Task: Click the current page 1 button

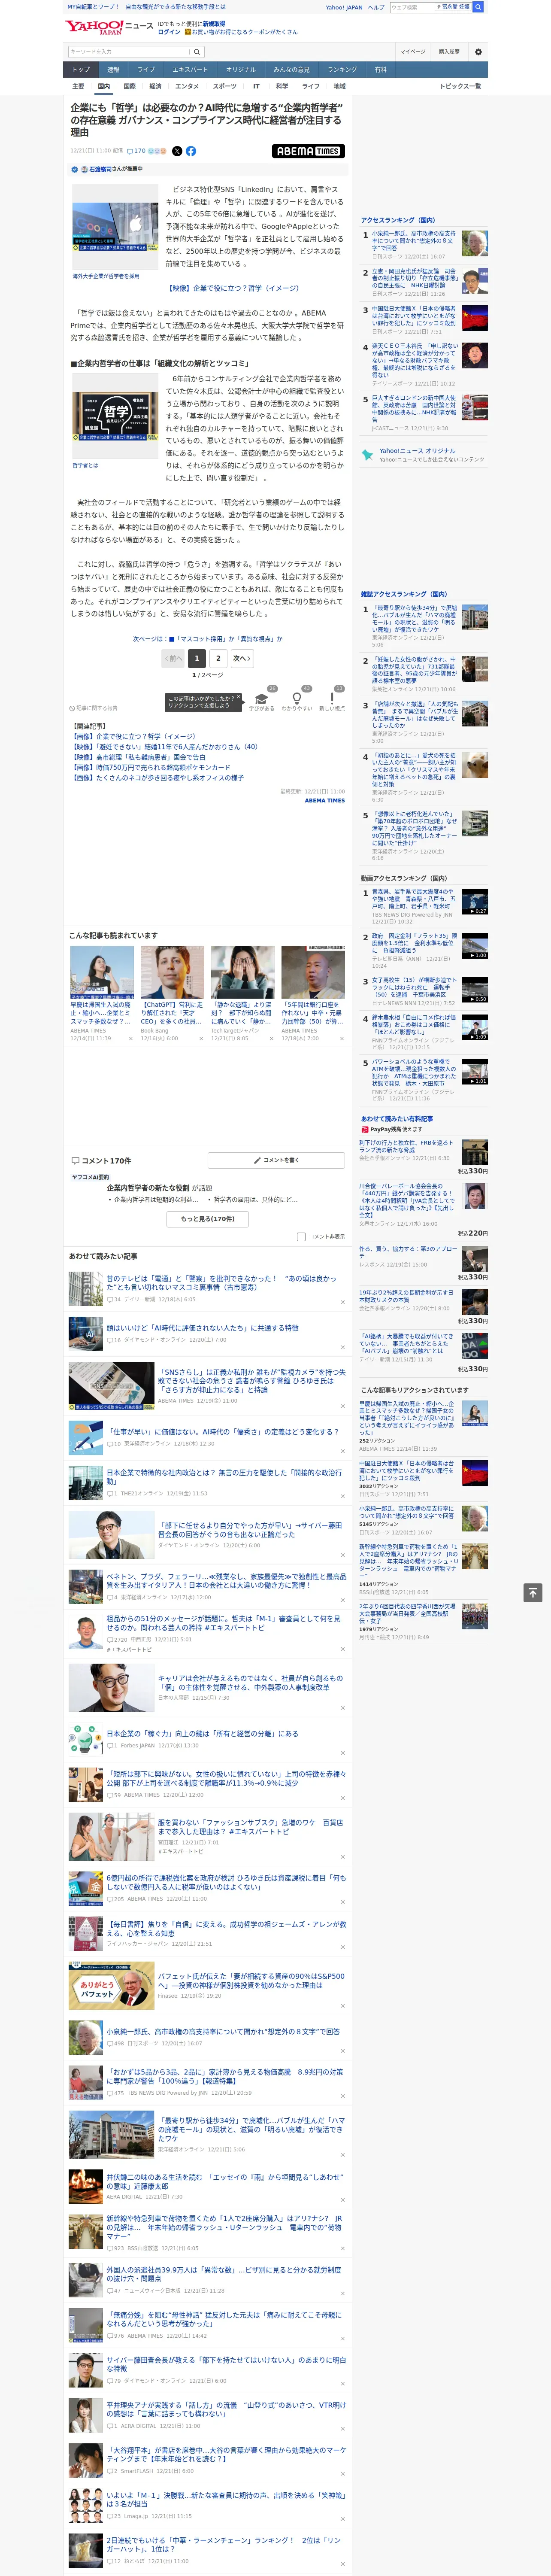Action: [x=197, y=658]
